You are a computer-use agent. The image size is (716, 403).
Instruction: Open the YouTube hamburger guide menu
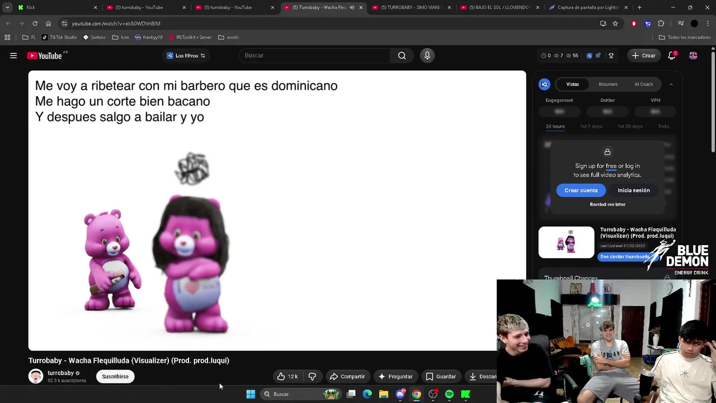tap(13, 55)
